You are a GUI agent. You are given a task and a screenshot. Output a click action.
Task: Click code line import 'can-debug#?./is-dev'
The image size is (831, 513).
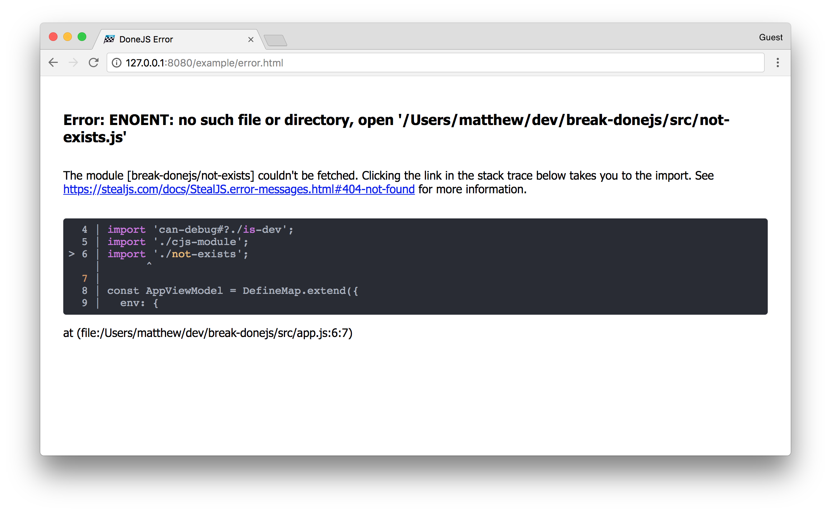coord(201,230)
